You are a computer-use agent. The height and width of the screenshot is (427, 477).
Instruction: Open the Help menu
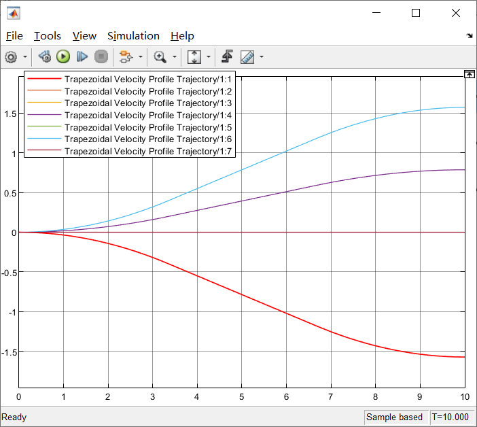click(182, 36)
